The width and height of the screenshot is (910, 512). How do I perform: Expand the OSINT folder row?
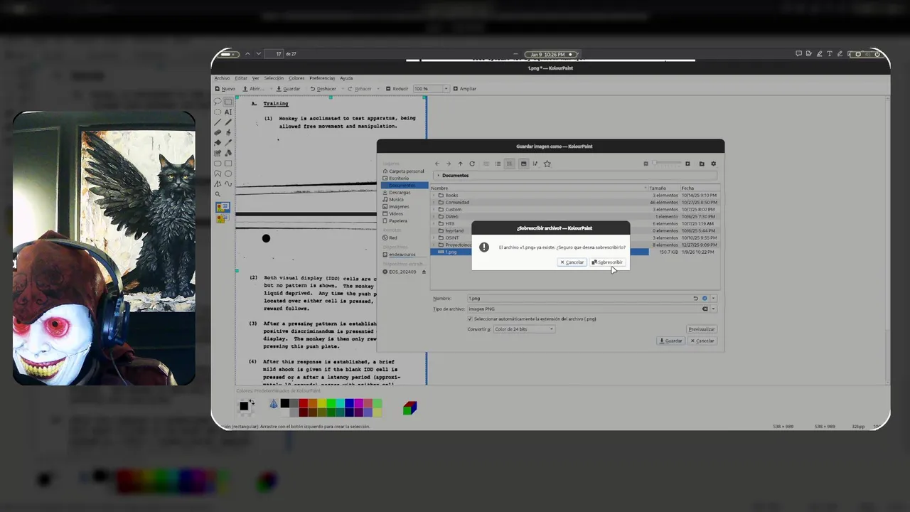click(x=434, y=238)
